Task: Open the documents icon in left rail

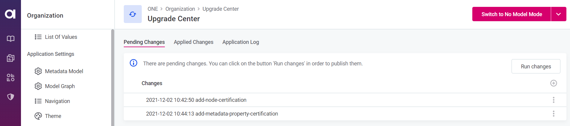Action: click(10, 58)
